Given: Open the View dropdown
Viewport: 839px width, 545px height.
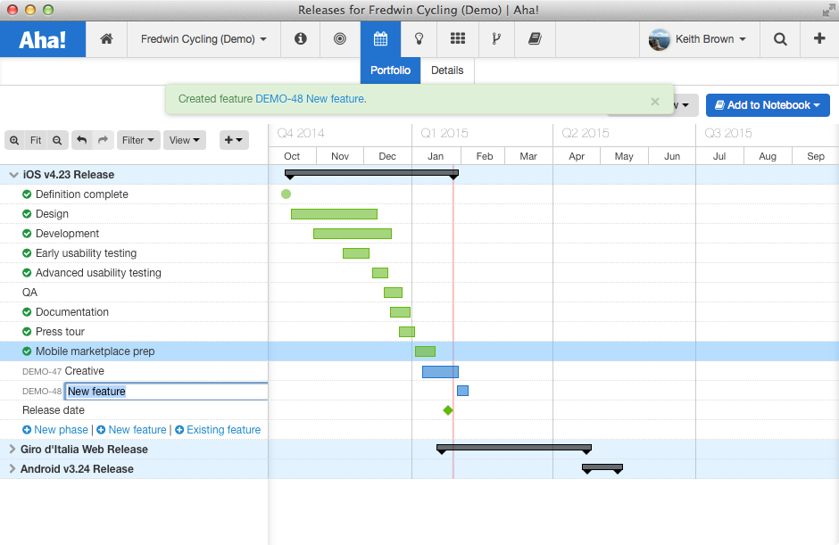Looking at the screenshot, I should pyautogui.click(x=184, y=140).
